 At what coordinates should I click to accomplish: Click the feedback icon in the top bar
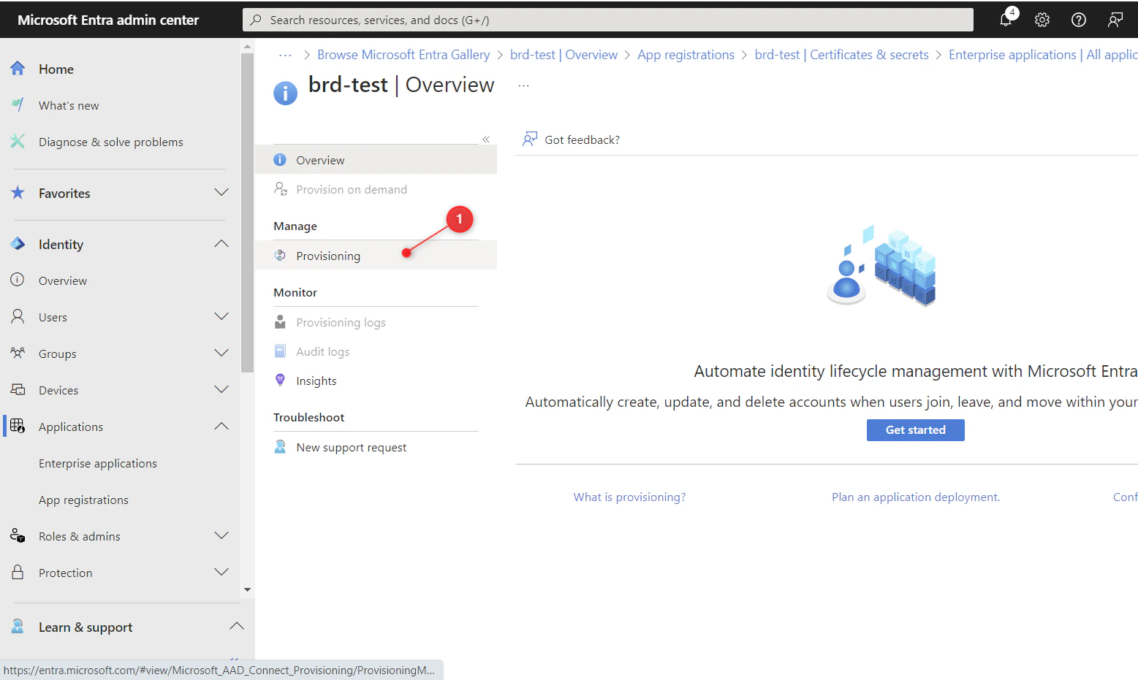coord(1115,20)
